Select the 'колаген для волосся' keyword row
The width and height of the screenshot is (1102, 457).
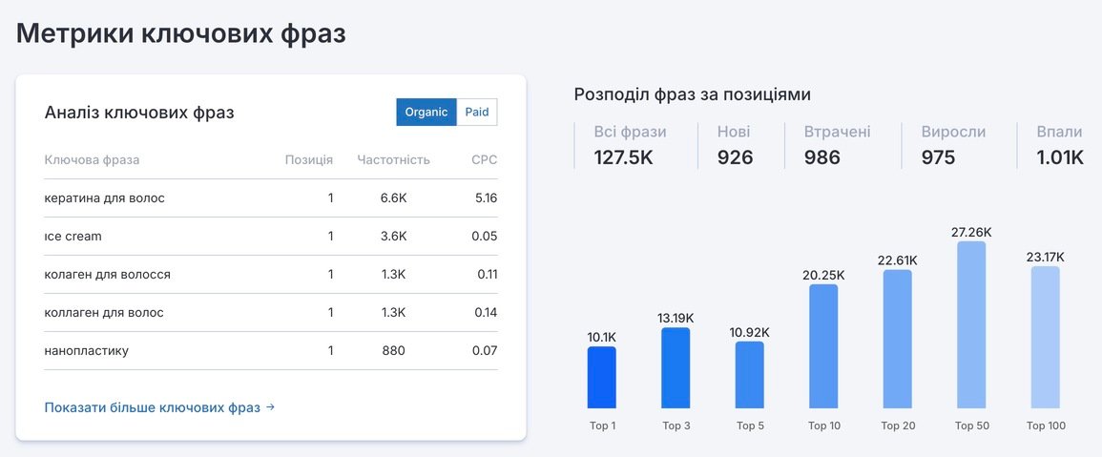[x=271, y=274]
